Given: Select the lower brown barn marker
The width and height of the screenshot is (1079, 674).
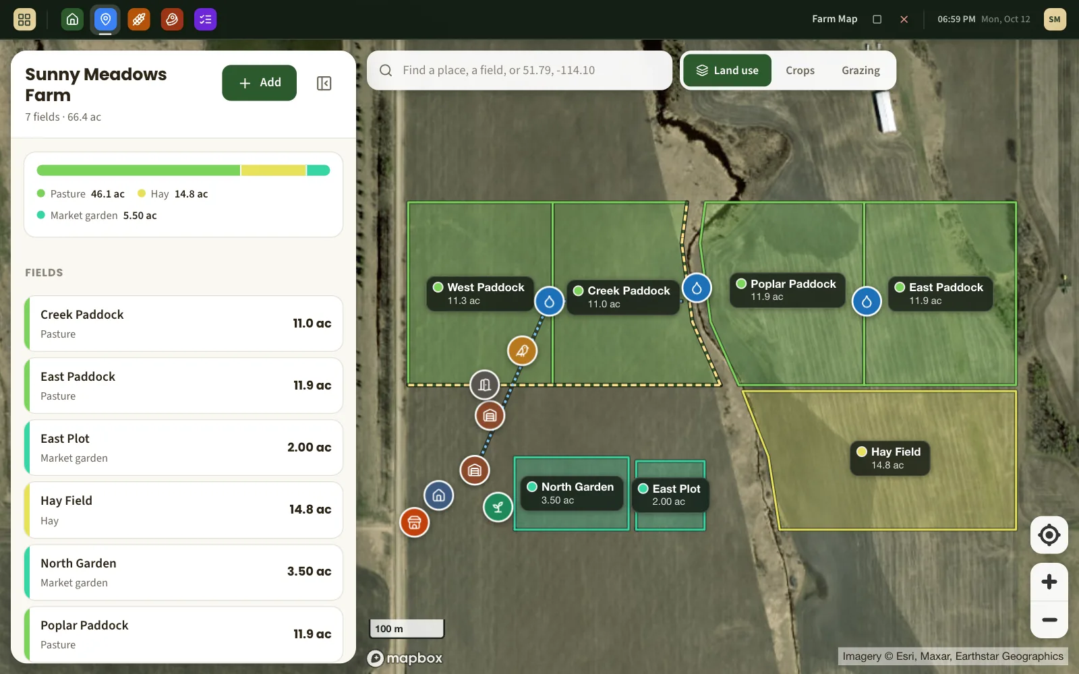Looking at the screenshot, I should (x=475, y=470).
